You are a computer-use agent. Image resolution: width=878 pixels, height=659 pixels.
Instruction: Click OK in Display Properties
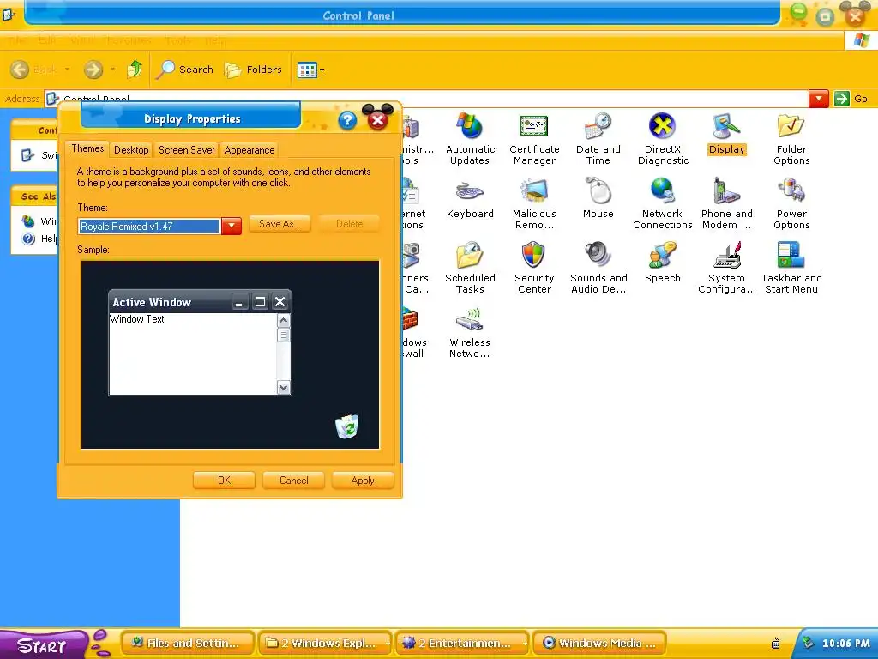coord(224,481)
